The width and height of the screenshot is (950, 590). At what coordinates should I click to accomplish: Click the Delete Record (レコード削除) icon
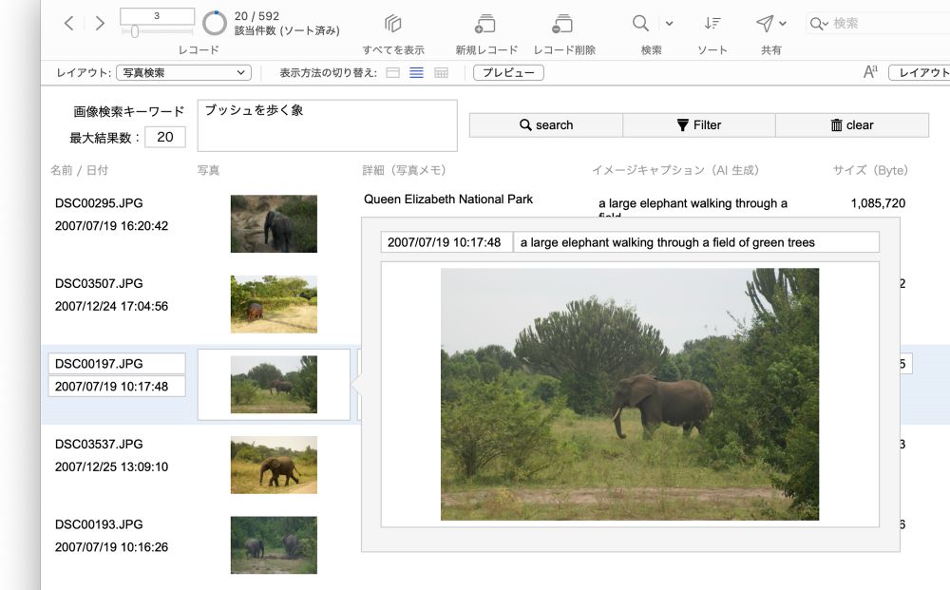(562, 24)
